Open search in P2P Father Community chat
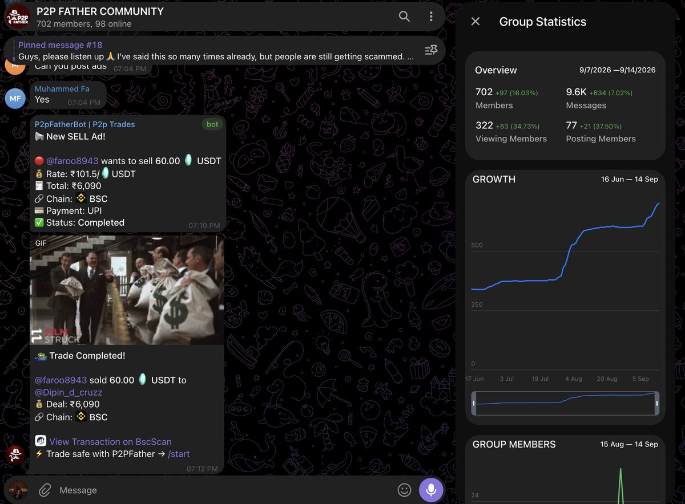The image size is (685, 504). tap(404, 17)
